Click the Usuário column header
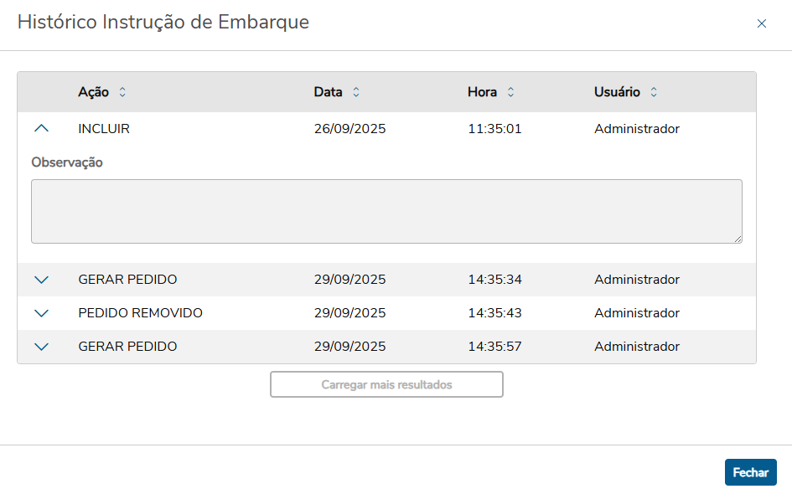 [617, 92]
